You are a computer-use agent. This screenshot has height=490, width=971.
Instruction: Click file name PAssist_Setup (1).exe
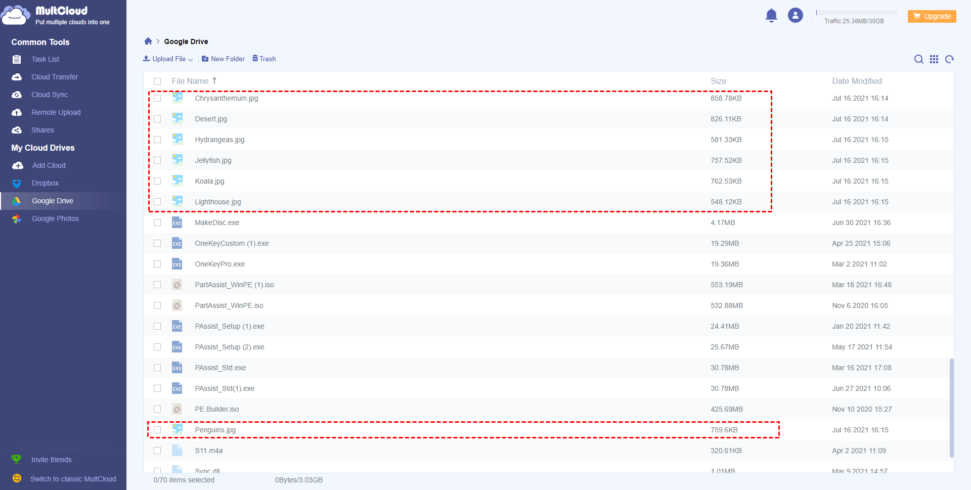coord(230,326)
